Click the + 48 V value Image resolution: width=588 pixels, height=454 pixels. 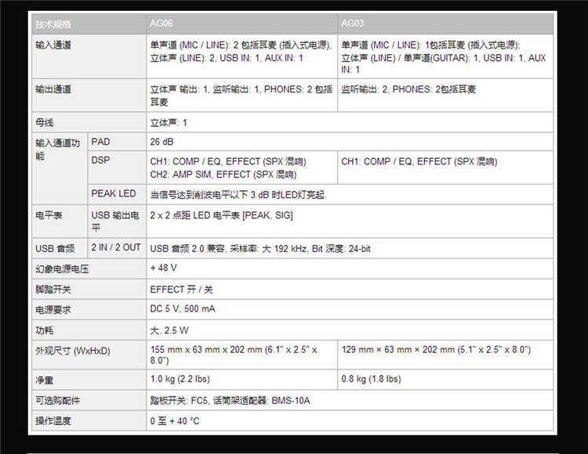pyautogui.click(x=164, y=268)
